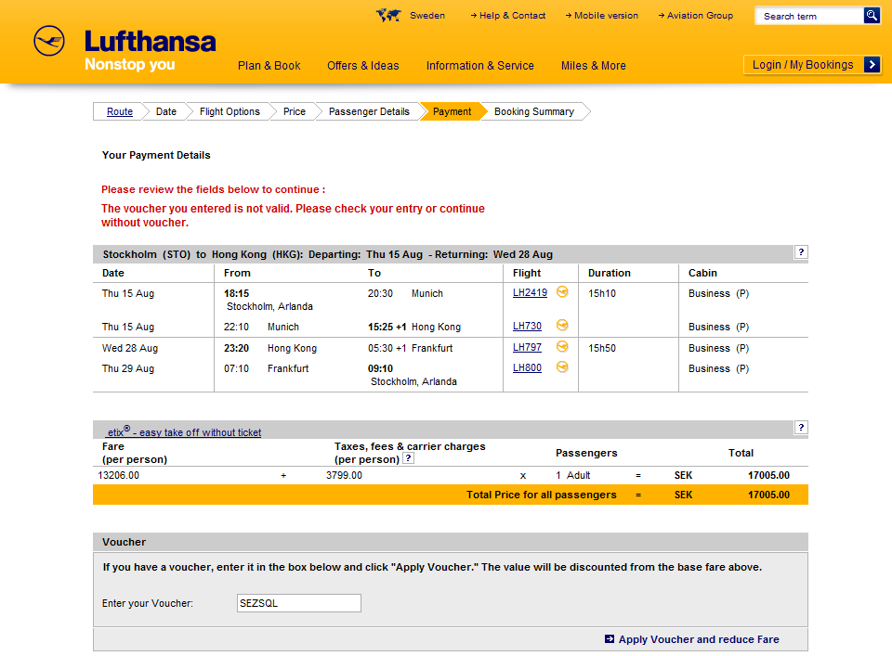Click the Lufthansa crane logo
Screen dimensions: 892x656
tap(49, 42)
